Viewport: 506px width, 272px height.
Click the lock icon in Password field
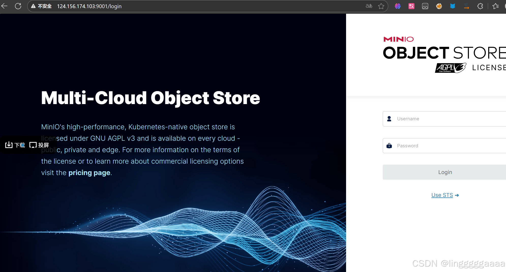[x=389, y=146]
